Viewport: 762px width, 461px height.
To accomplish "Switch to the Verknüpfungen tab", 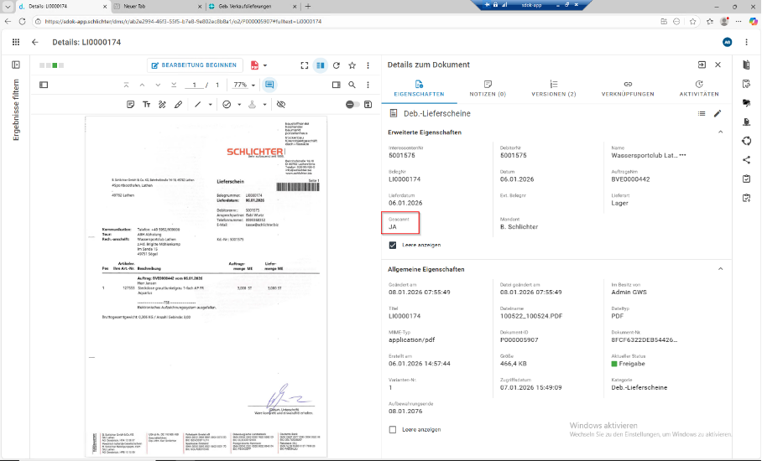I will [x=628, y=89].
